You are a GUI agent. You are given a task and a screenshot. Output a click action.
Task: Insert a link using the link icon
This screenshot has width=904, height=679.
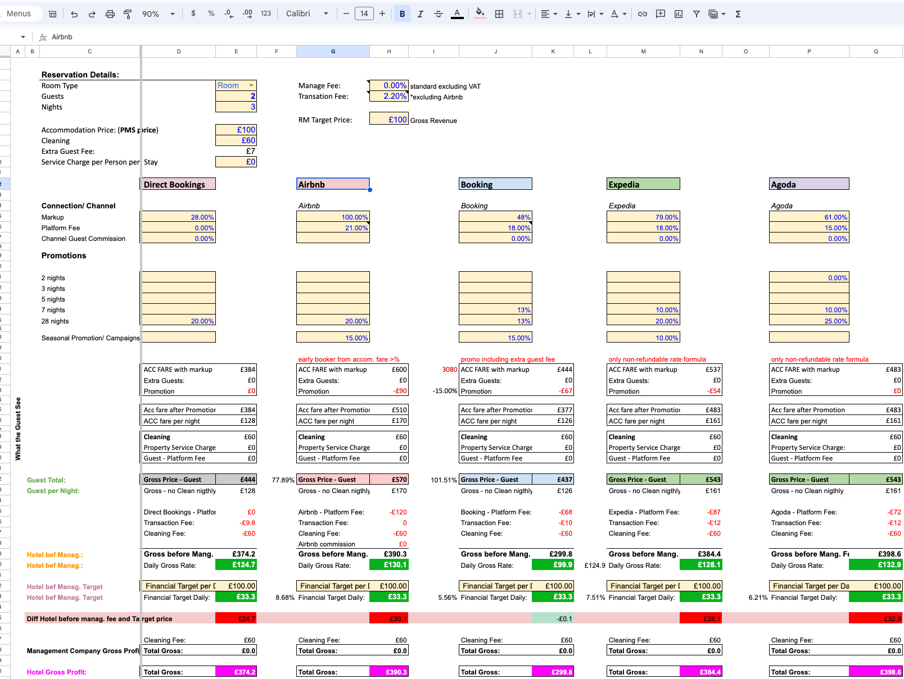(x=643, y=14)
